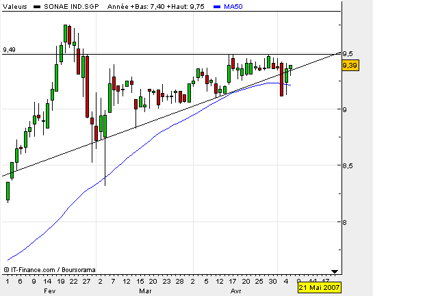Click the 9,49 resistance level label
Screen dimensions: 438x296
[9, 50]
